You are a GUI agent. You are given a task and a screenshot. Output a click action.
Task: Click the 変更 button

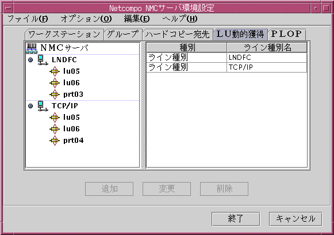(x=167, y=189)
